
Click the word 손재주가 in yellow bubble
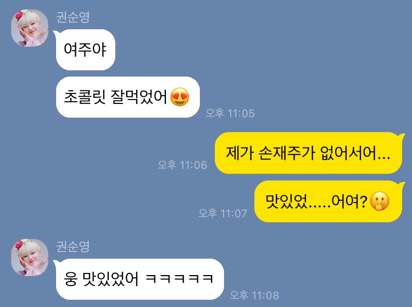point(287,152)
